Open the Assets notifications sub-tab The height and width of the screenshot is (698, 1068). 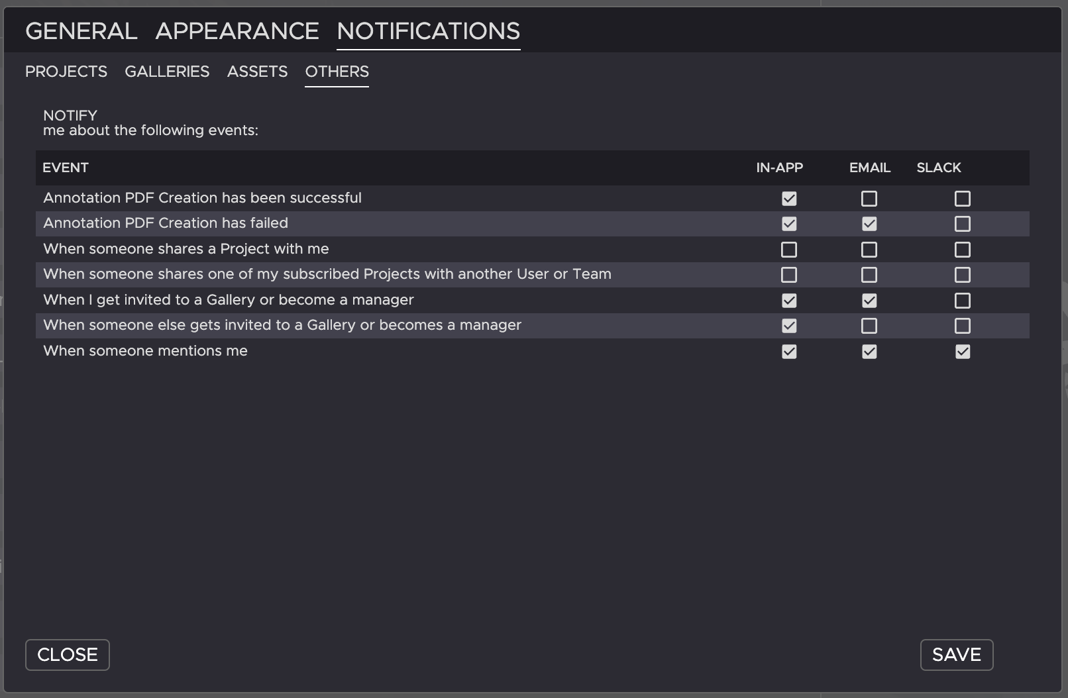[257, 72]
